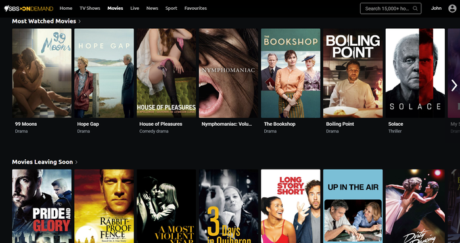Focus the Search 15,000+ hours field
Screen dimensions: 460x243
pyautogui.click(x=391, y=9)
